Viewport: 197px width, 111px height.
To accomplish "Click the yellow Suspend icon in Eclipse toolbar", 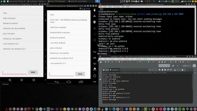I will click(119, 62).
